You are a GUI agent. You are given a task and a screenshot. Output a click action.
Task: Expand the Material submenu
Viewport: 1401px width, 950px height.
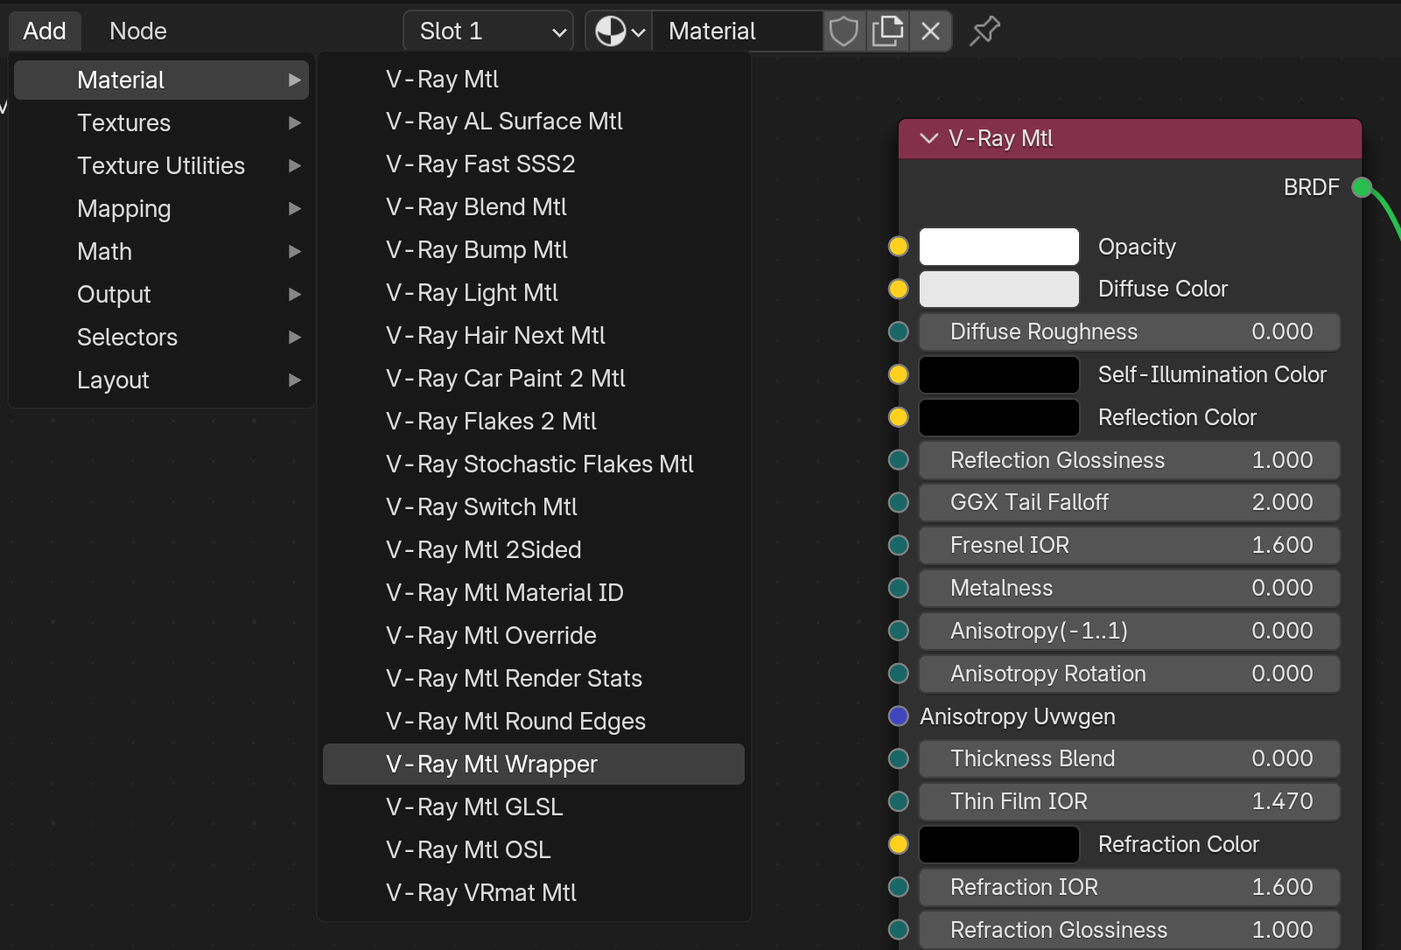tap(162, 80)
